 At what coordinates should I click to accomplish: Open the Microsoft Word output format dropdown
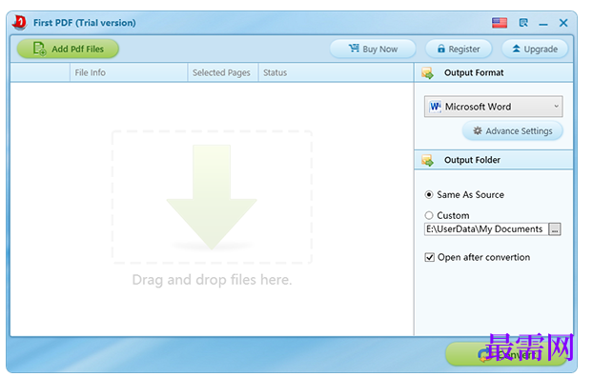click(x=494, y=107)
